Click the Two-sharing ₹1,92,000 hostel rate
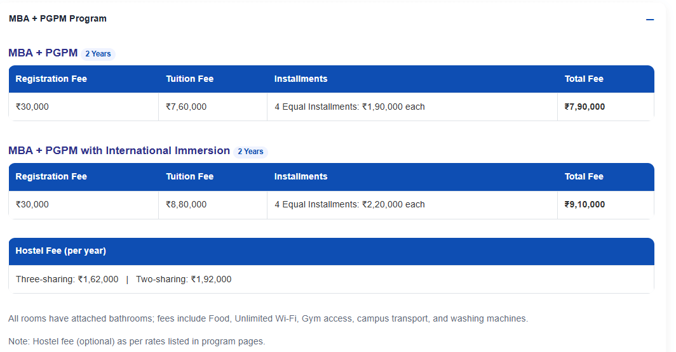Viewport: 676px width, 352px height. tap(184, 280)
